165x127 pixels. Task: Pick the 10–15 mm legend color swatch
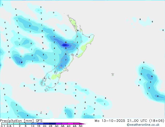click(x=35, y=124)
